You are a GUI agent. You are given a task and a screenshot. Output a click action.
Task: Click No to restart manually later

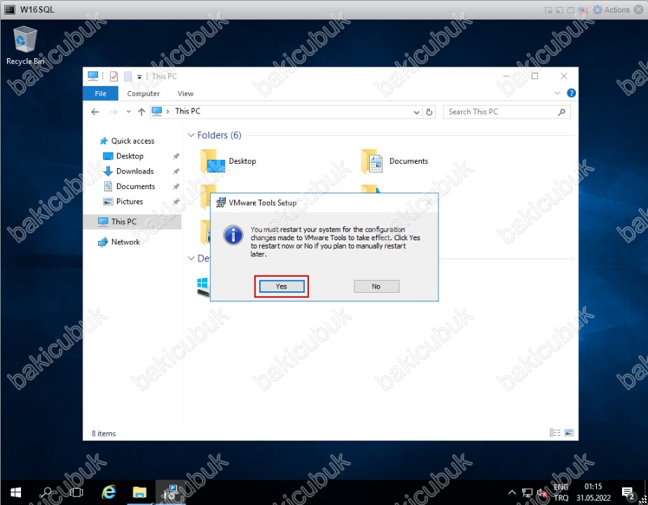(x=376, y=286)
